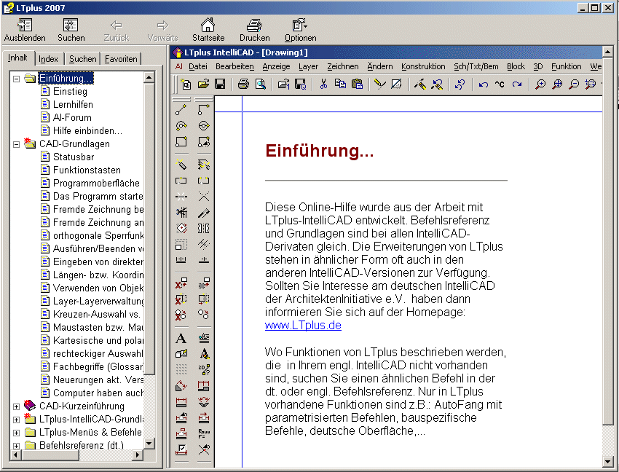The width and height of the screenshot is (619, 472).
Task: Open the Layer menu
Action: [308, 66]
